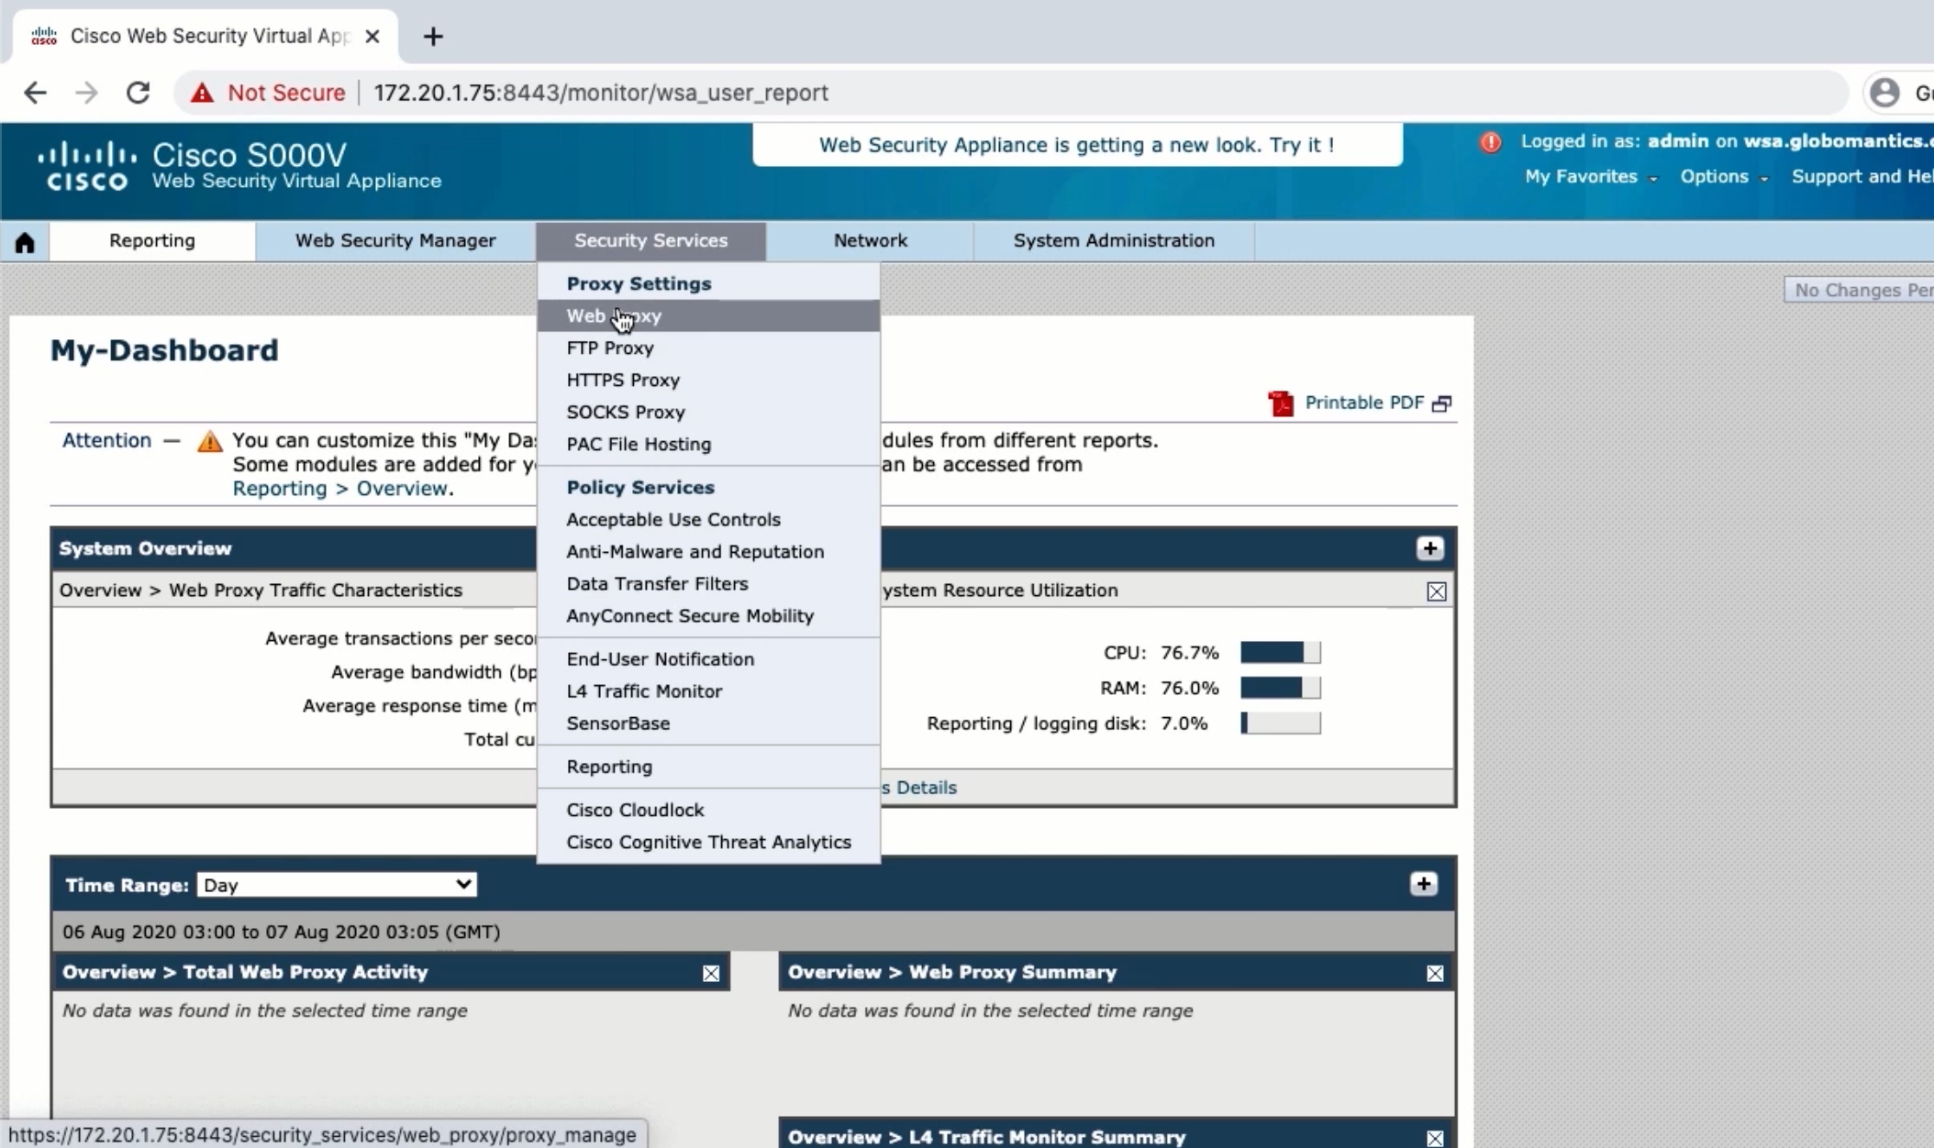Close Web Proxy Summary module
This screenshot has height=1148, width=1934.
click(1435, 973)
